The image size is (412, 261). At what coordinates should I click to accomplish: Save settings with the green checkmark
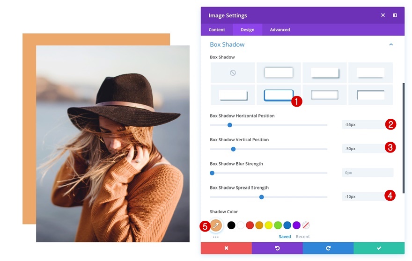(x=379, y=248)
